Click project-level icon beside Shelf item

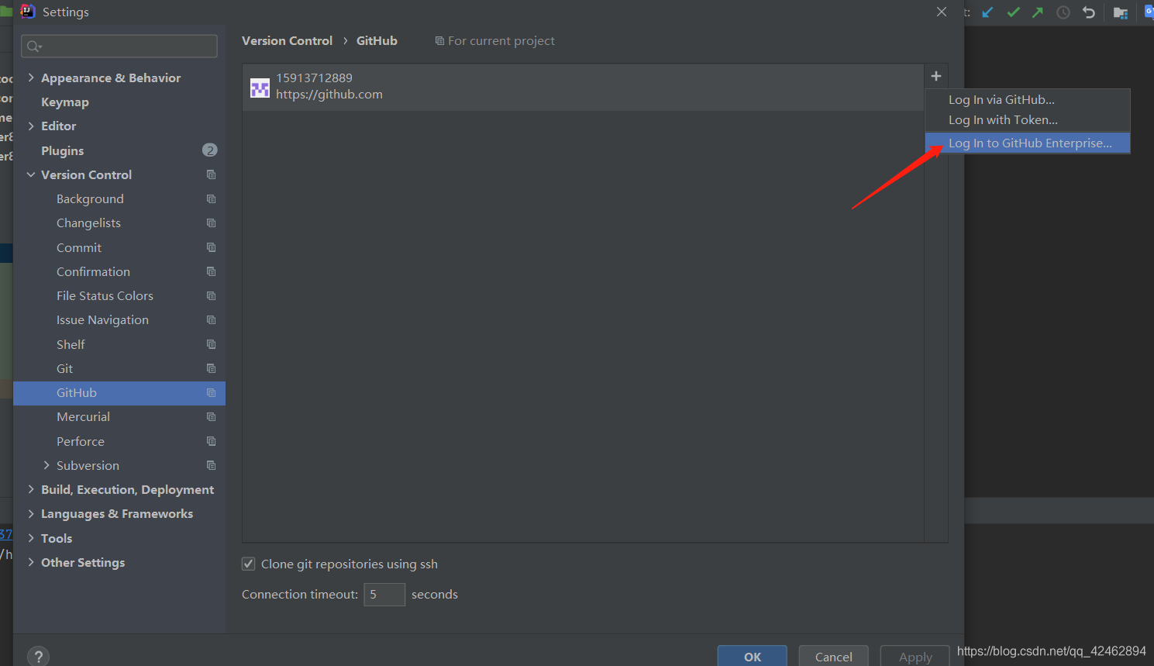[211, 344]
